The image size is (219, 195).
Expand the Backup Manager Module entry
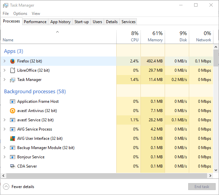point(4,148)
